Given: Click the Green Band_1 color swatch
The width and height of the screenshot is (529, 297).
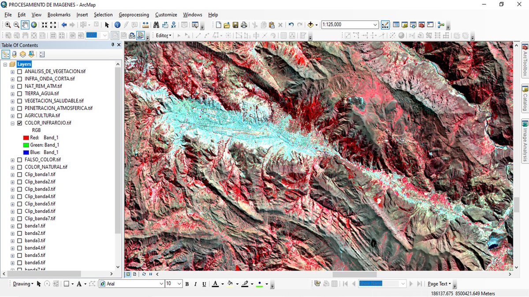Looking at the screenshot, I should (26, 145).
